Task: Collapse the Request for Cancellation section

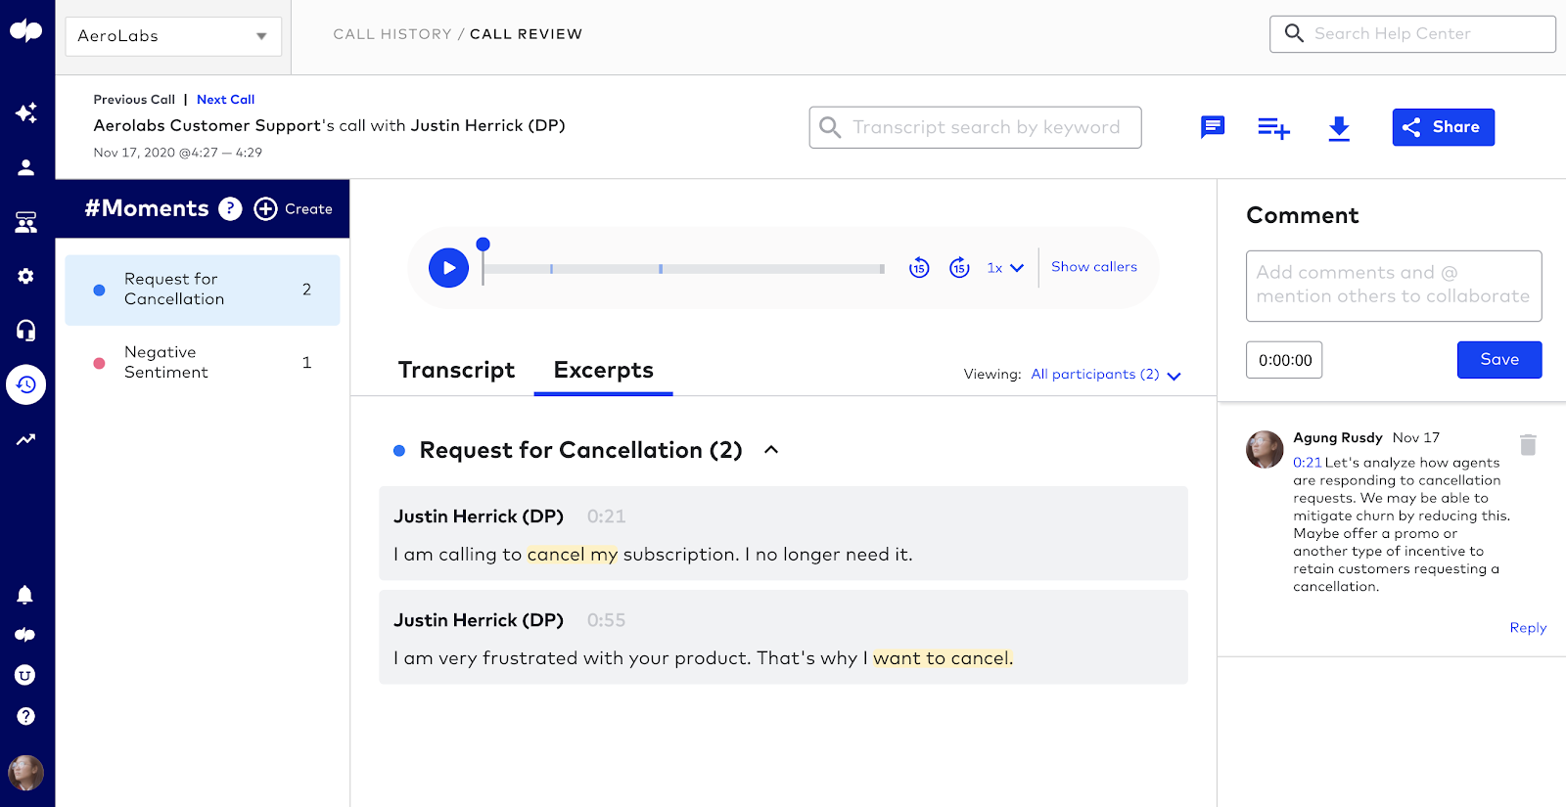Action: (771, 450)
